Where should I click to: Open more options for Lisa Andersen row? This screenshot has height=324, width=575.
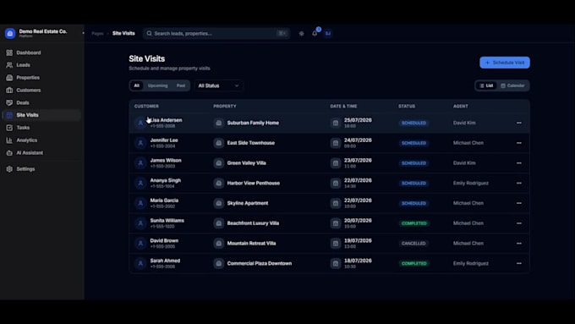click(x=519, y=123)
